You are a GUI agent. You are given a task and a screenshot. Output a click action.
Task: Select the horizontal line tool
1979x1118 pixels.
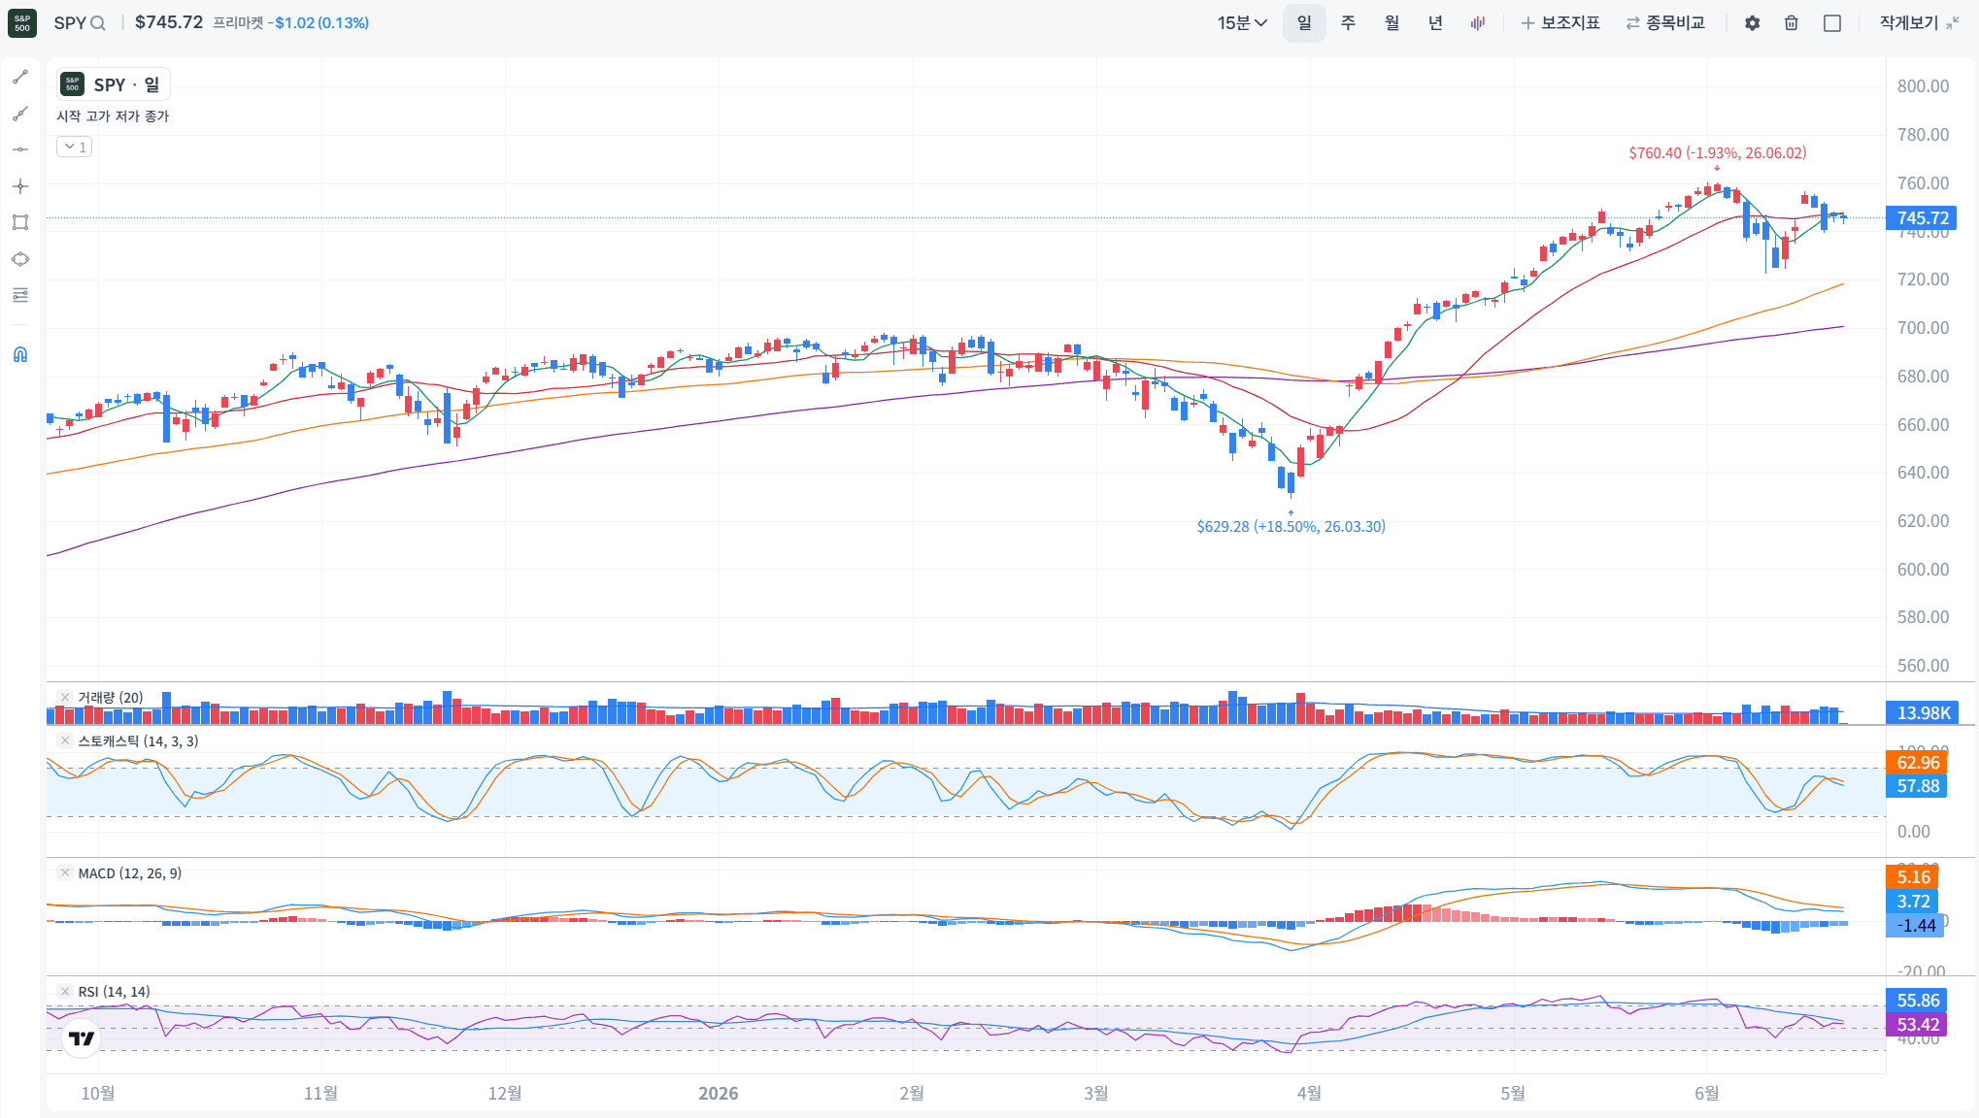tap(20, 149)
